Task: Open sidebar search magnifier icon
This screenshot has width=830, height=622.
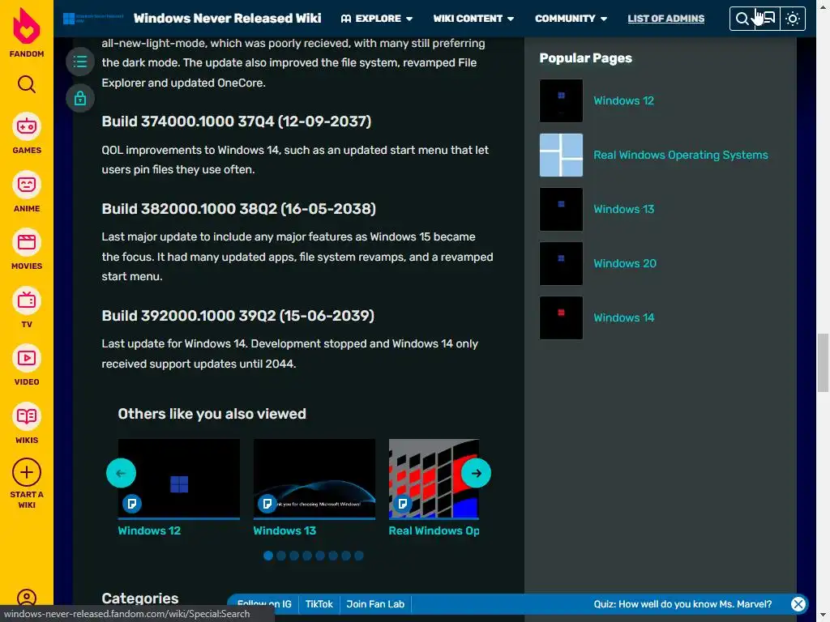Action: (27, 83)
